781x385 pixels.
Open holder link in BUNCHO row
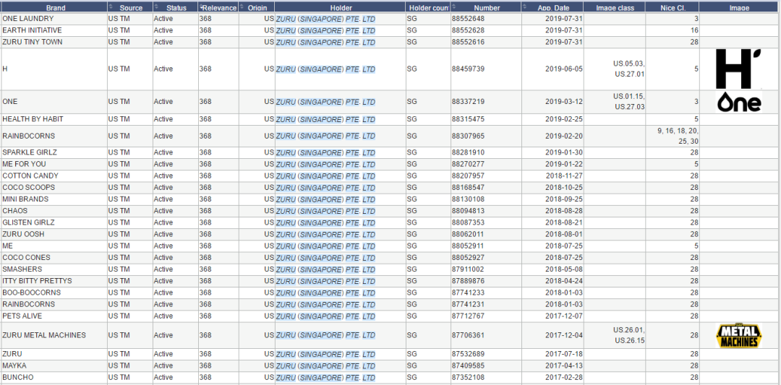[x=325, y=378]
